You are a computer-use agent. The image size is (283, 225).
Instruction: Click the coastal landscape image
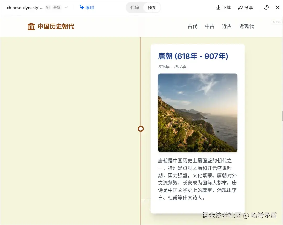tap(198, 113)
